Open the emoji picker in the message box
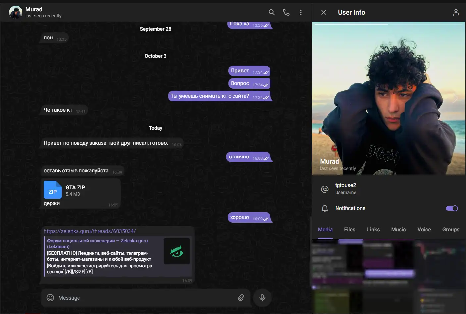The image size is (466, 314). 50,298
